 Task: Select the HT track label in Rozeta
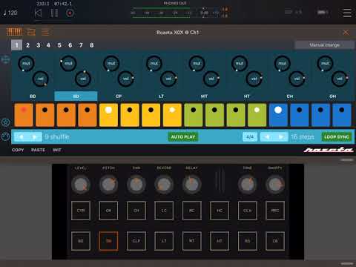point(247,96)
